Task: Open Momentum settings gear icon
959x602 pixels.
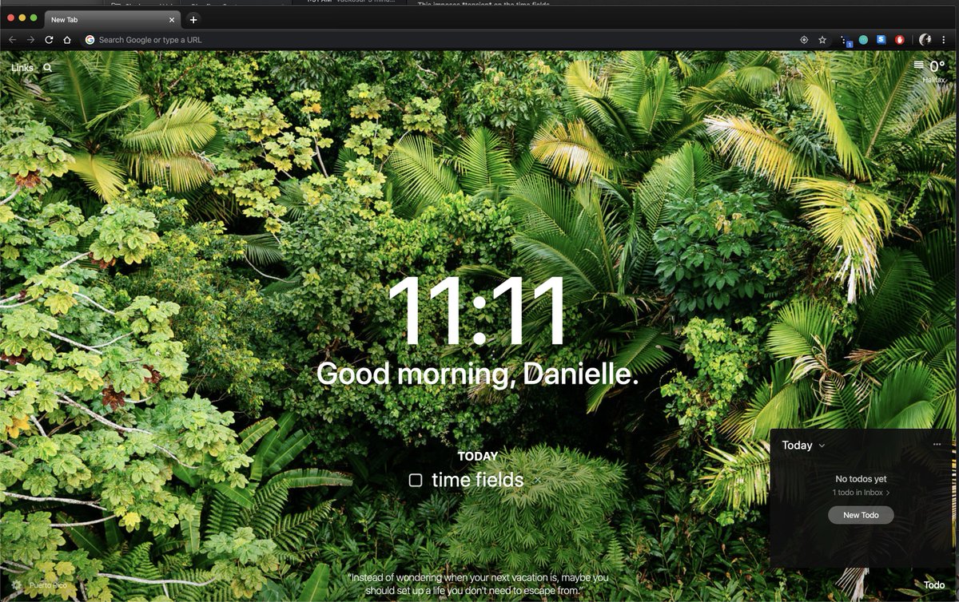Action: pyautogui.click(x=17, y=585)
